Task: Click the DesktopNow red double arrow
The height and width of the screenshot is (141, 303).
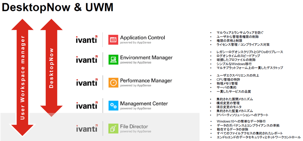Action: pyautogui.click(x=51, y=67)
